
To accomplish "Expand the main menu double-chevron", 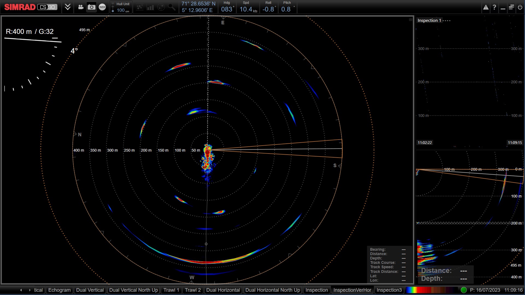I will (x=68, y=7).
